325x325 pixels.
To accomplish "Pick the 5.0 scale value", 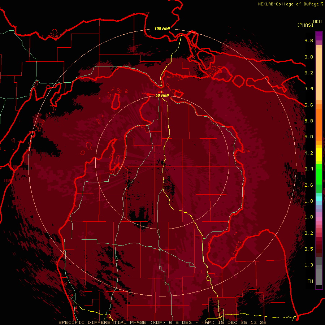I will (x=309, y=137).
